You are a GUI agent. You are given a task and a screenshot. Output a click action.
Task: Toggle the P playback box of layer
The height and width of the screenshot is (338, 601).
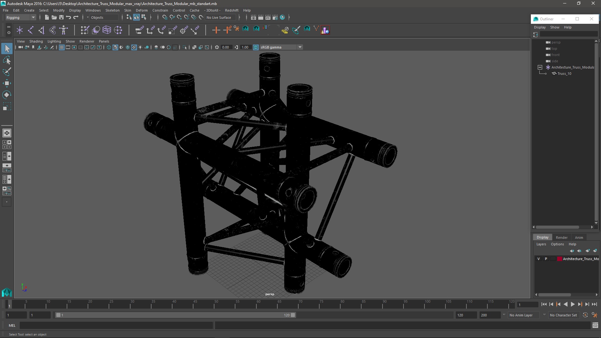pyautogui.click(x=546, y=259)
